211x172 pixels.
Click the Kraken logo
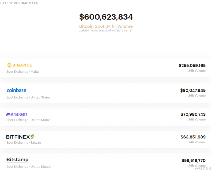(x=17, y=114)
